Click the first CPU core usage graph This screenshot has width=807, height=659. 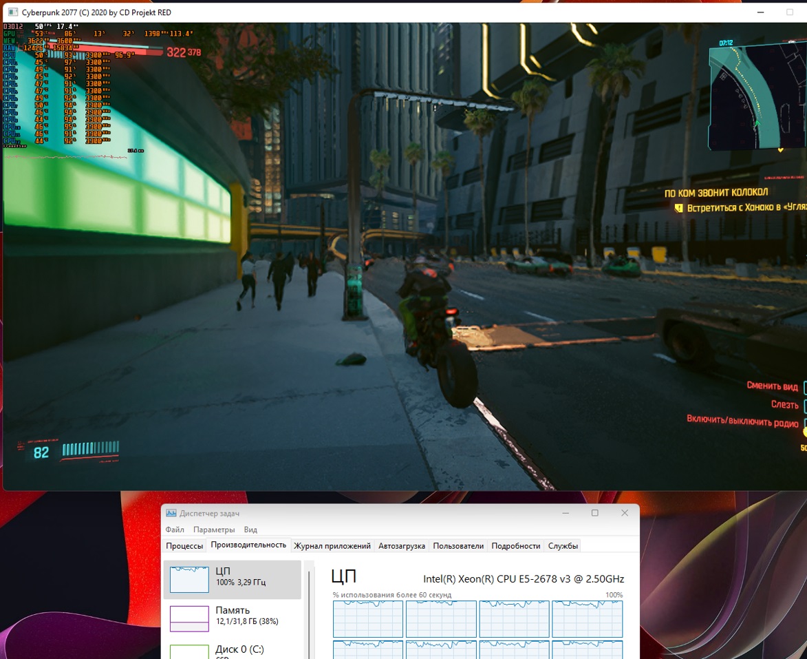(367, 619)
